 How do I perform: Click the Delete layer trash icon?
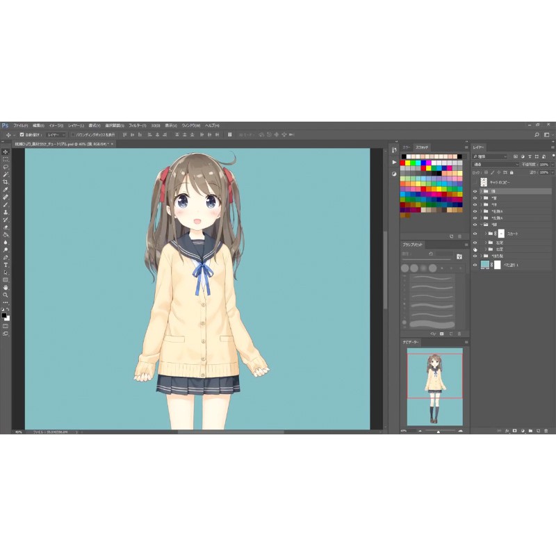[546, 432]
